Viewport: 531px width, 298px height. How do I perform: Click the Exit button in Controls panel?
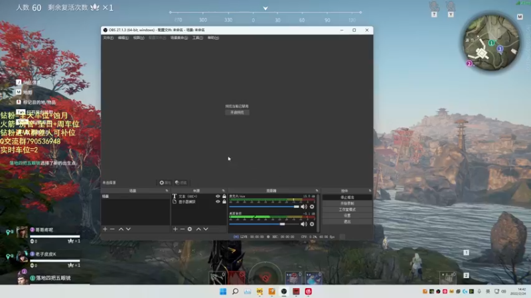pos(347,222)
